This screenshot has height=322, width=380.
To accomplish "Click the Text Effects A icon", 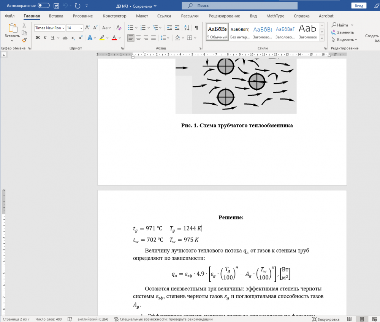I will click(90, 38).
